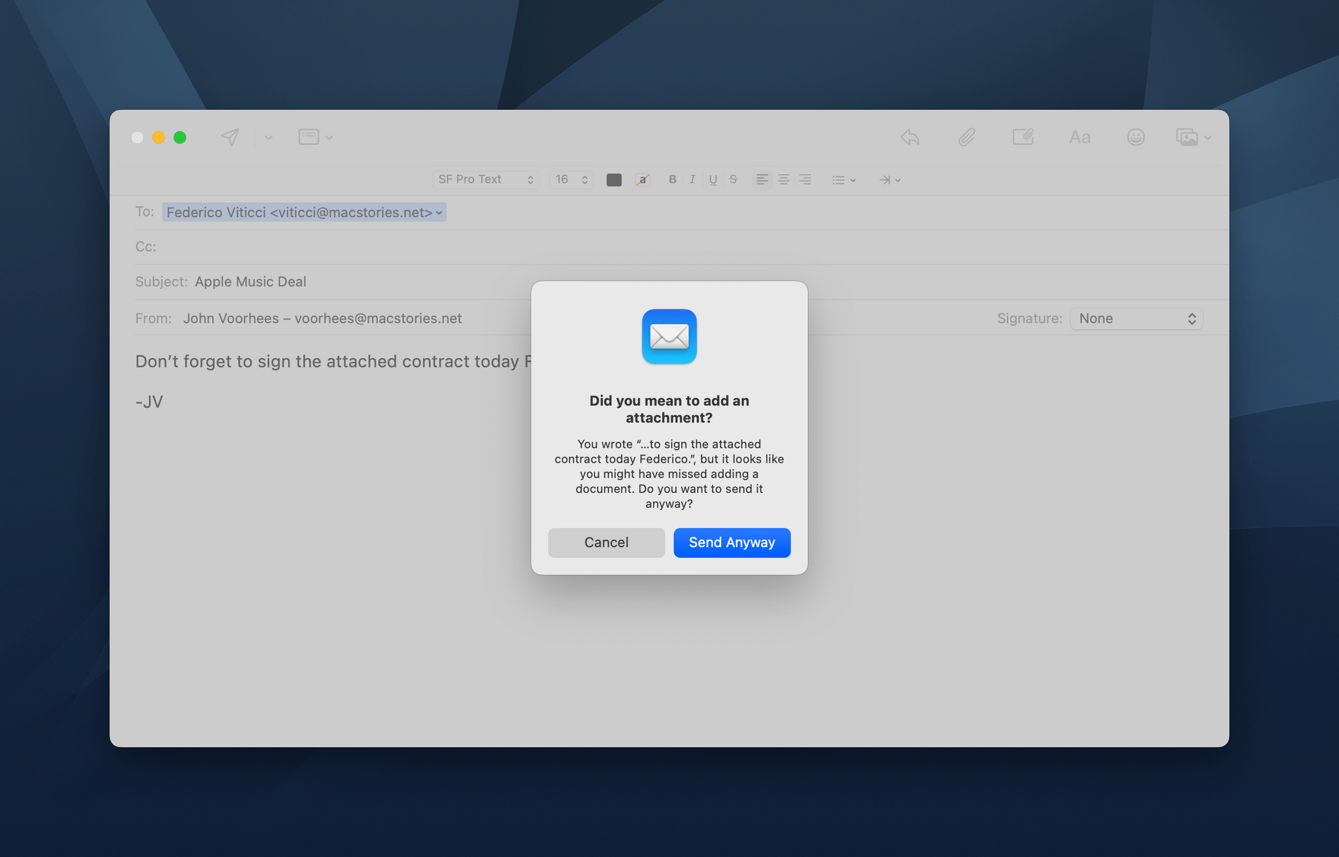Select the From address John Voorhees
The height and width of the screenshot is (857, 1339).
pos(322,318)
